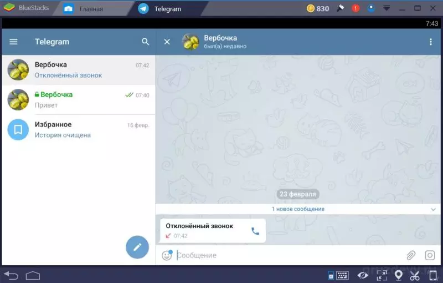Toggle the keyboard control icon

point(342,275)
